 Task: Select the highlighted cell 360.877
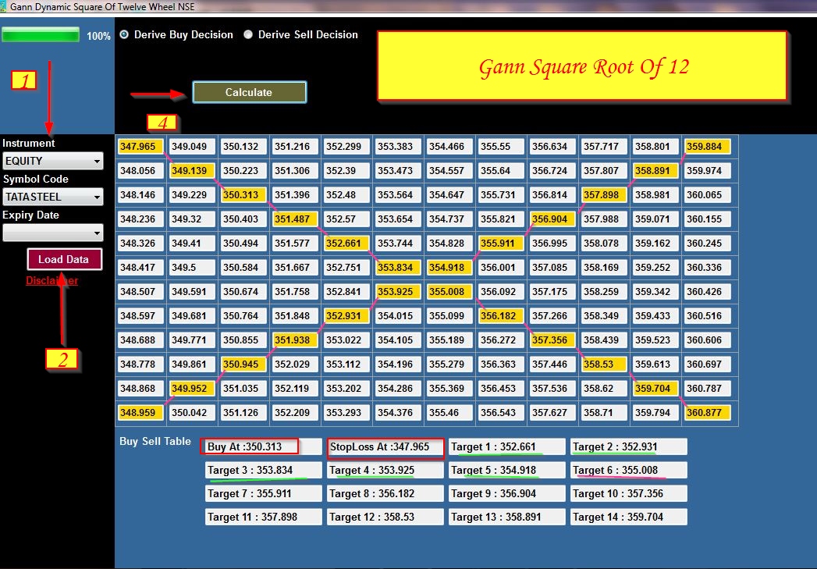[x=707, y=412]
